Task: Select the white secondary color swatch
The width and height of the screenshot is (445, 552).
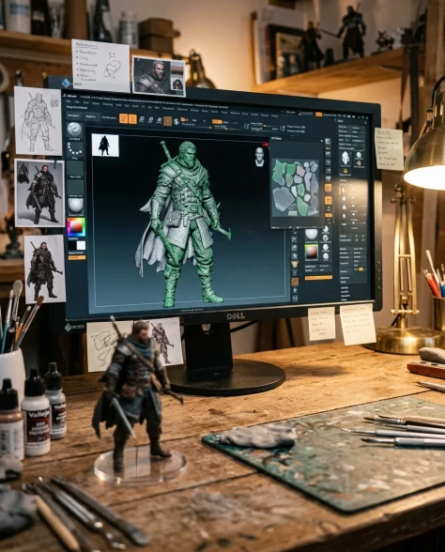Action: (x=81, y=246)
